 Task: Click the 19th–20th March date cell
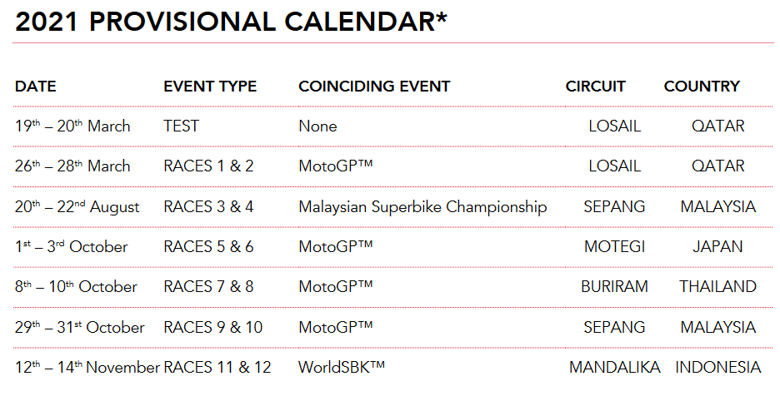(x=72, y=126)
